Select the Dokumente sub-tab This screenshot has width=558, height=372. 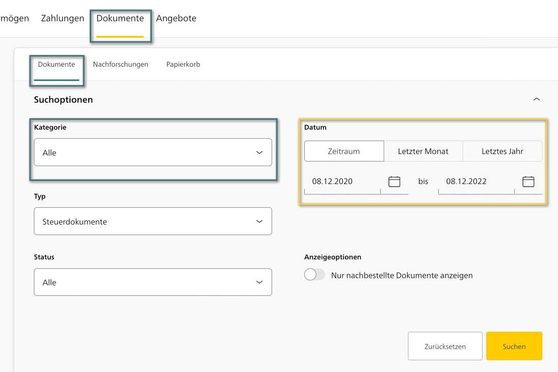(x=57, y=64)
